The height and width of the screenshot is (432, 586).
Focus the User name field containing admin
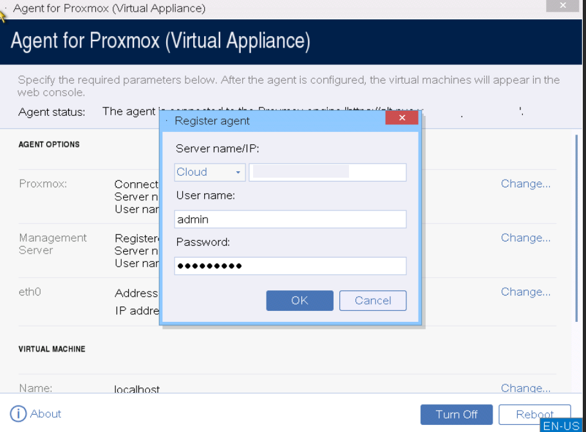[290, 220]
